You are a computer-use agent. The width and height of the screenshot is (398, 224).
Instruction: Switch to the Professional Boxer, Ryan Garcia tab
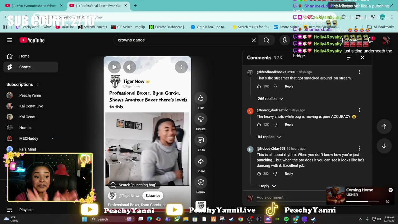click(x=98, y=6)
